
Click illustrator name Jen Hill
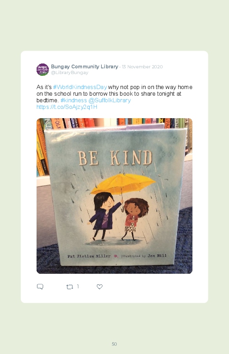[157, 256]
